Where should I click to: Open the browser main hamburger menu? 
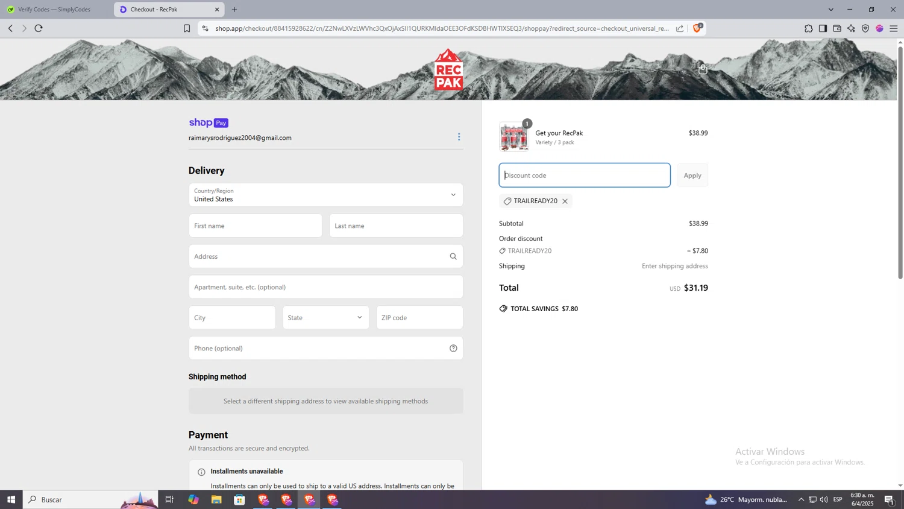point(894,28)
